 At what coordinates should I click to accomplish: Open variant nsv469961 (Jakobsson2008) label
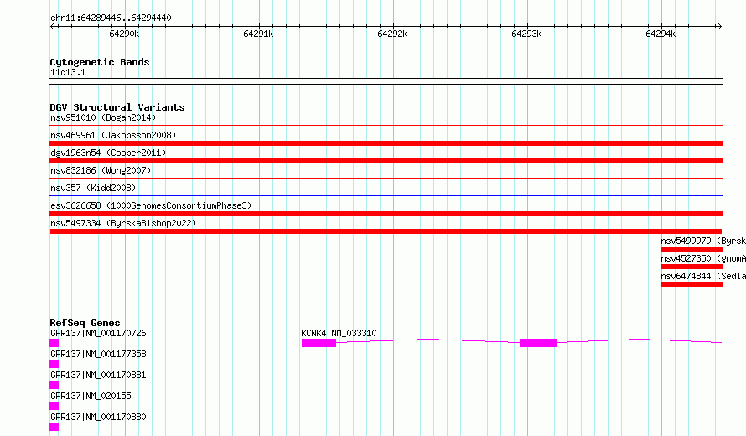pos(113,135)
